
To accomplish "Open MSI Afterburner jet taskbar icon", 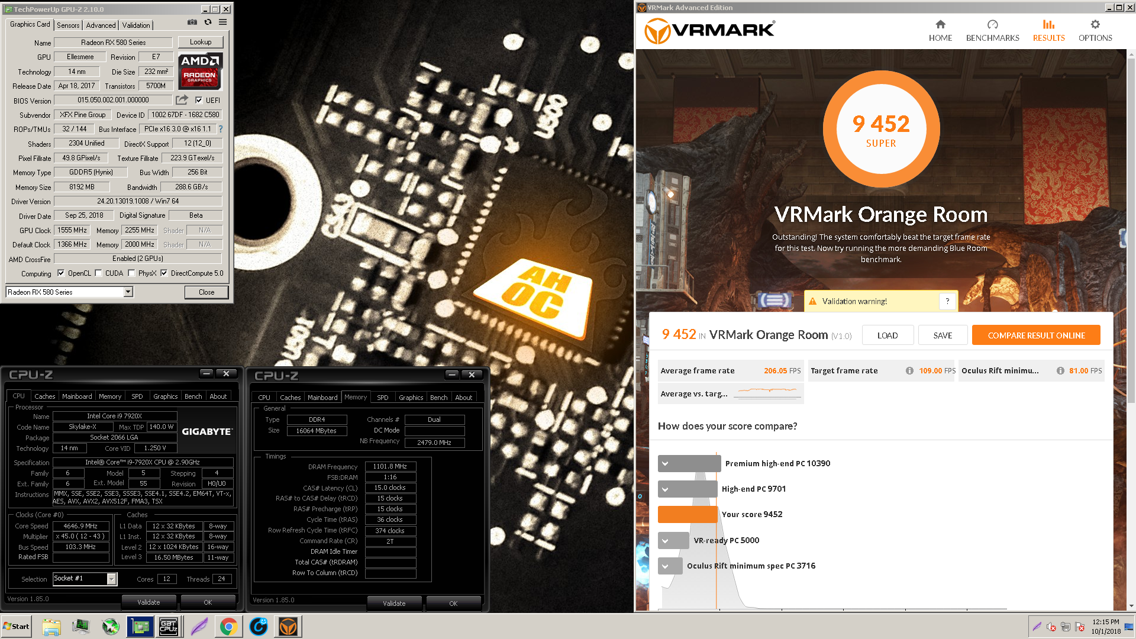I will pyautogui.click(x=111, y=627).
